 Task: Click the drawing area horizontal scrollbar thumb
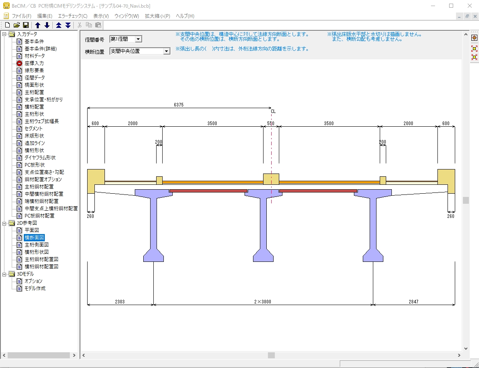point(271,355)
